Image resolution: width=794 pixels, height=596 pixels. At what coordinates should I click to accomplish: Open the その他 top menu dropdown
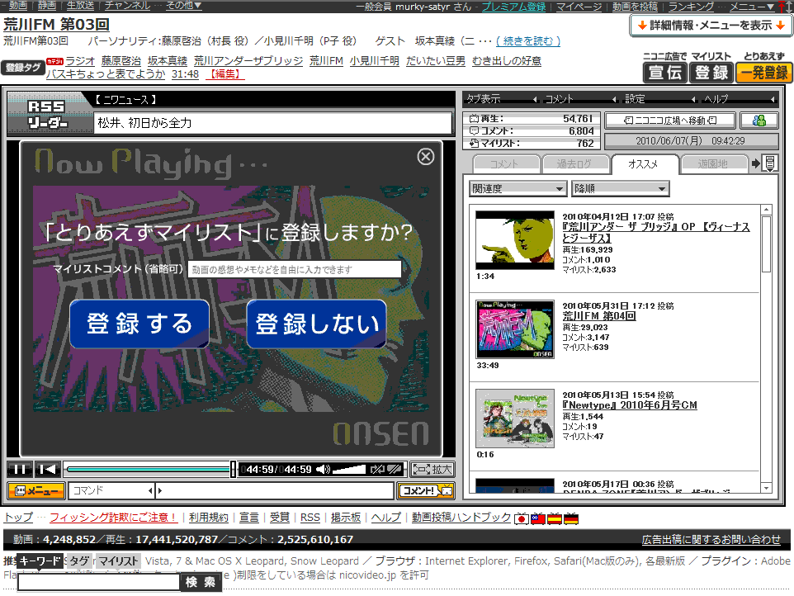pyautogui.click(x=183, y=6)
